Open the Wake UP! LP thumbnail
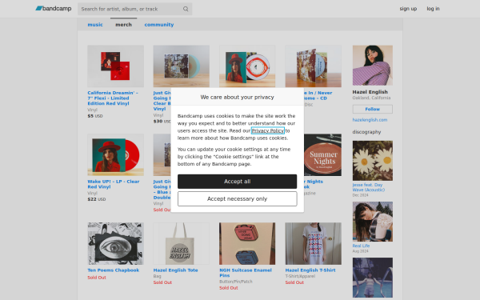The width and height of the screenshot is (480, 300). [115, 154]
